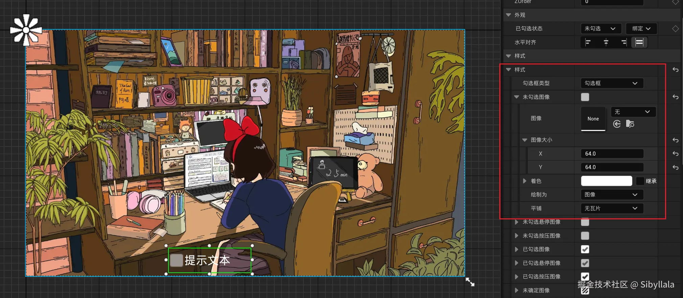683x298 pixels.
Task: Open the image asset dropdown showing 无
Action: pos(633,112)
